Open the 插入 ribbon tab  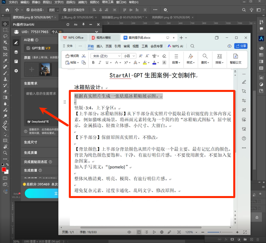tap(100, 46)
